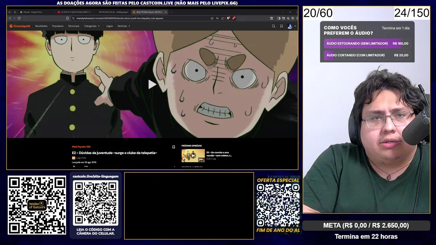Open Simulcast in Crunchyroll menu
Image resolution: width=436 pixels, height=245 pixels.
point(74,26)
